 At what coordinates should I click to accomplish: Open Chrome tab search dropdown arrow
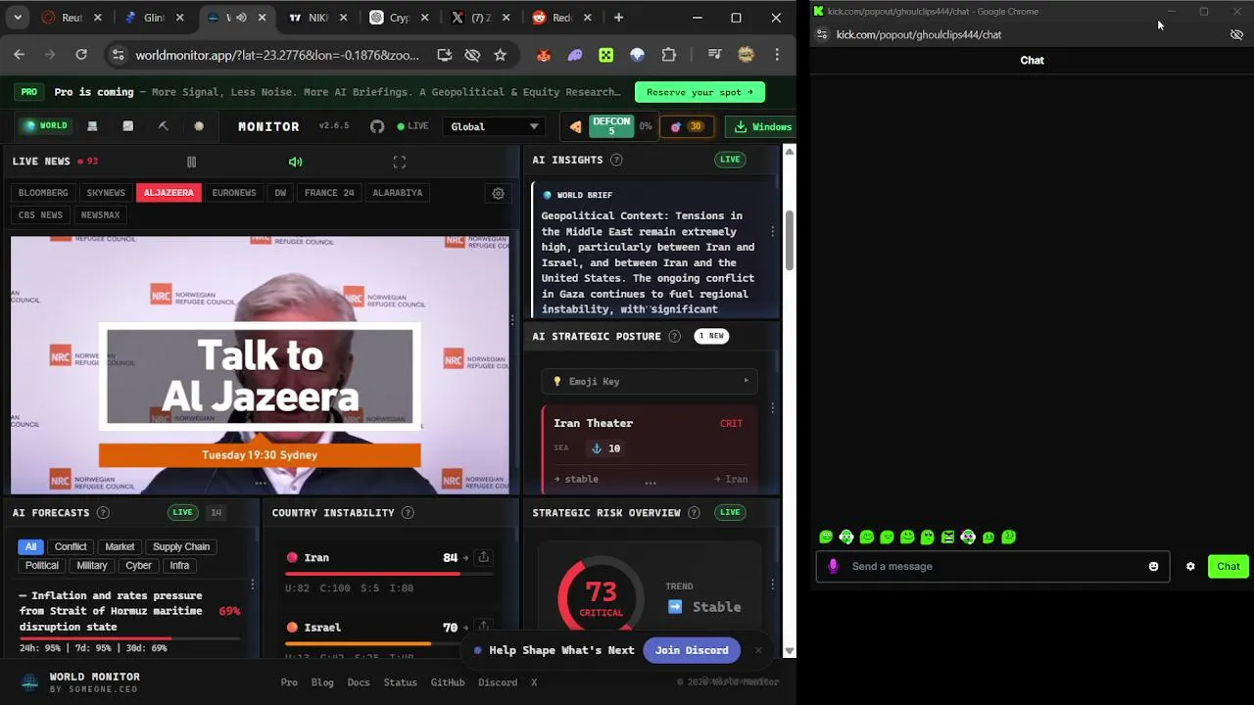coord(19,18)
